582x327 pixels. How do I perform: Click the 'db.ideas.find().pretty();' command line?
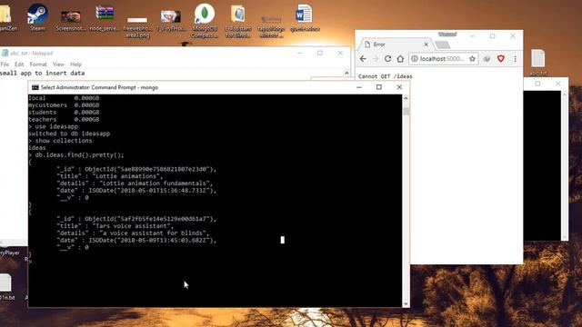[x=79, y=155]
